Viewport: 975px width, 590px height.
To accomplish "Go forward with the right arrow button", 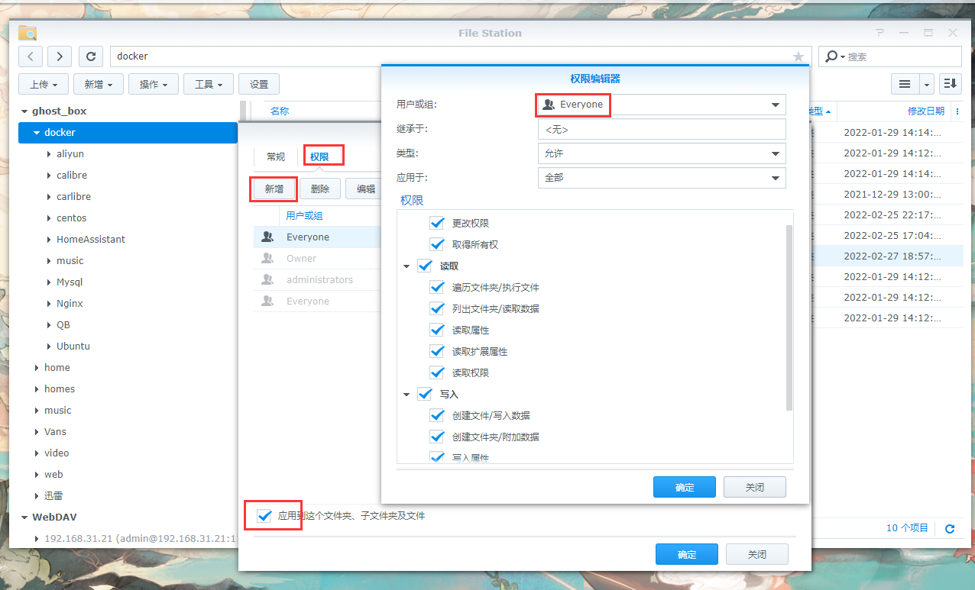I will click(60, 56).
